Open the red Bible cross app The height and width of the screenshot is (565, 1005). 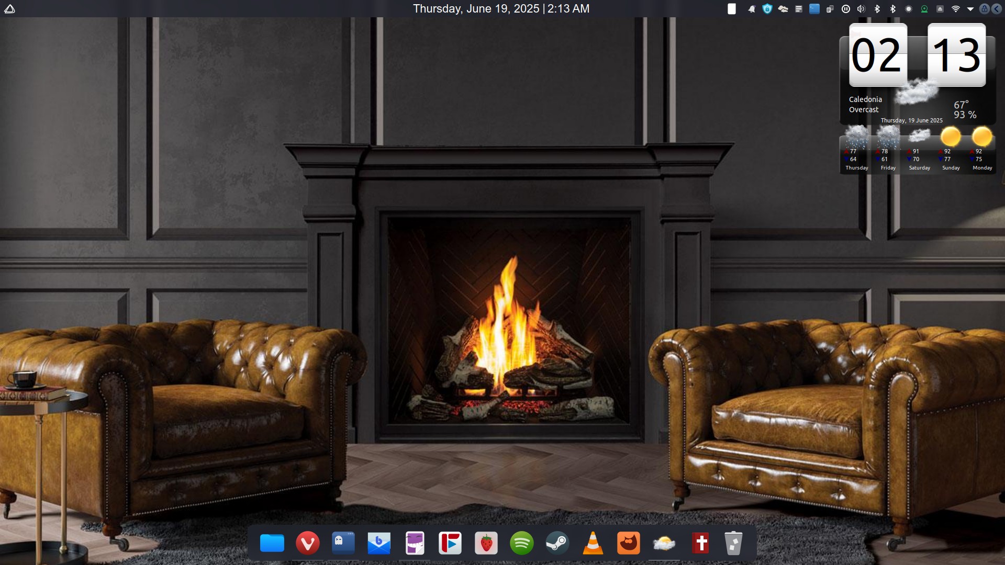pos(701,543)
